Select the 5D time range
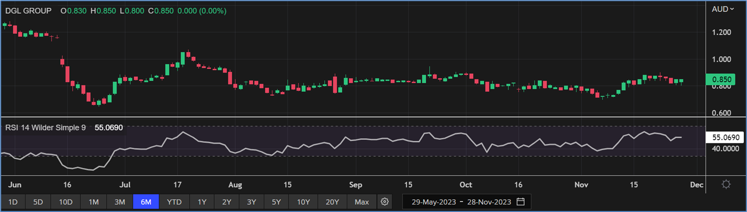 (38, 202)
